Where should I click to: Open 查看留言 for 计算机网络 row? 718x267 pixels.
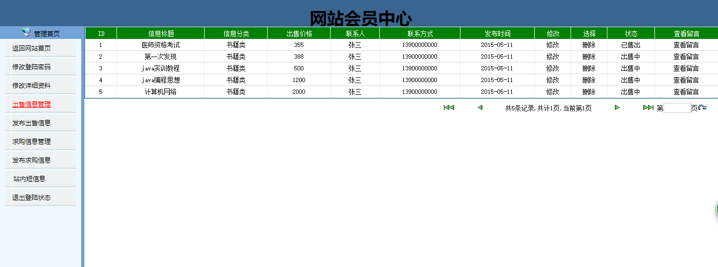[x=686, y=92]
